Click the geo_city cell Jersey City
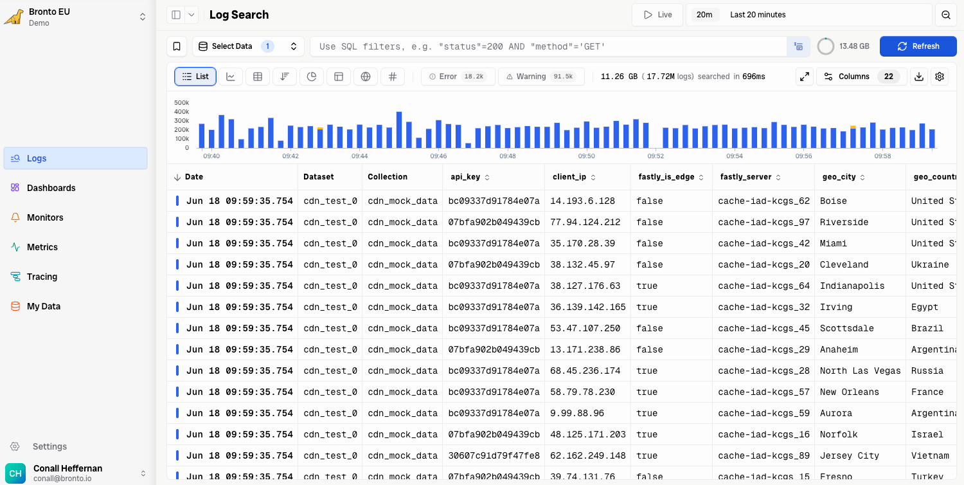 click(x=850, y=455)
